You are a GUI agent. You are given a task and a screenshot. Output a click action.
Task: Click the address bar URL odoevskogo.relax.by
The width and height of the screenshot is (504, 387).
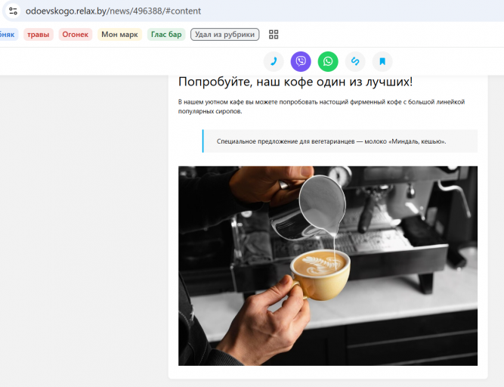[113, 11]
